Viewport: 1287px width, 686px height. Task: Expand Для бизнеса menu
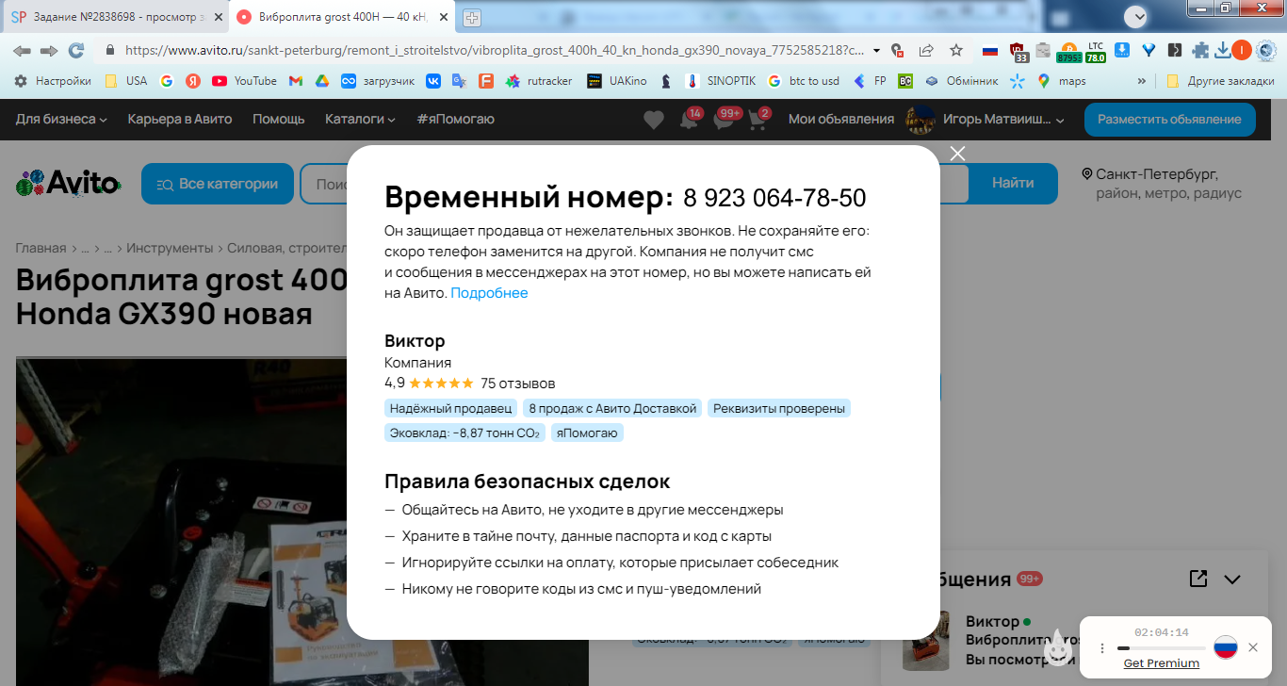click(x=61, y=120)
